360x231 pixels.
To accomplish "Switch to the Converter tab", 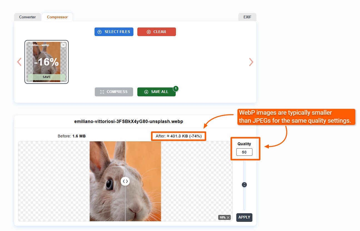I will (x=27, y=17).
